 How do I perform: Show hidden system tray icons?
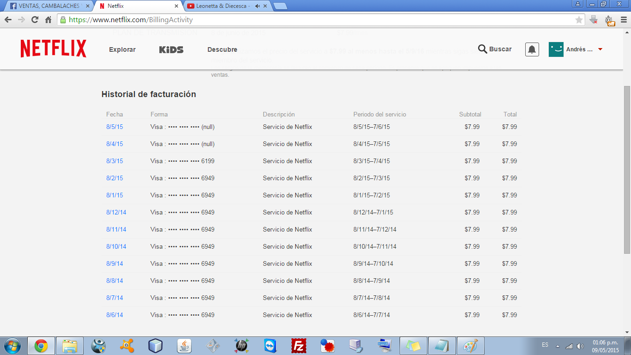tap(558, 346)
